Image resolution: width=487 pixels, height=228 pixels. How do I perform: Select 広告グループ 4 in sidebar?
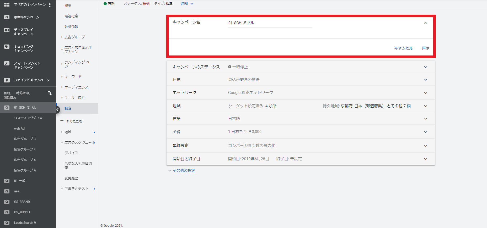click(25, 149)
